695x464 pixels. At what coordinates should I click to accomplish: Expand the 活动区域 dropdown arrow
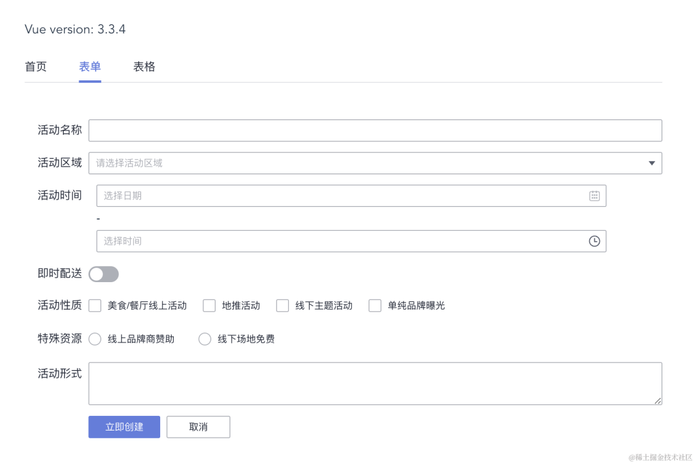[x=651, y=163]
